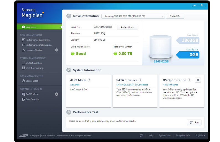Viewport: 220px width, 142px height.
Task: Click the Samsung Magician logo
Action: click(x=33, y=13)
